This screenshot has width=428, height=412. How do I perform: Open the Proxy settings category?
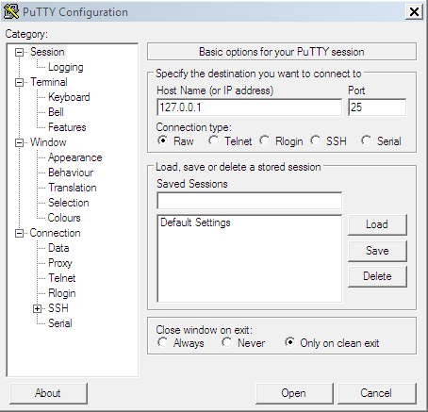coord(60,263)
